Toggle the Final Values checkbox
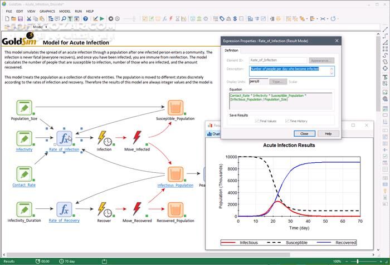 pos(257,121)
